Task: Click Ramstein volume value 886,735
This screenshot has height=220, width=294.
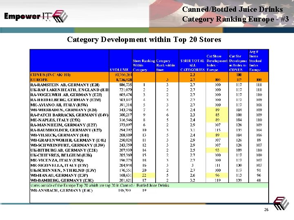Action: pyautogui.click(x=126, y=85)
